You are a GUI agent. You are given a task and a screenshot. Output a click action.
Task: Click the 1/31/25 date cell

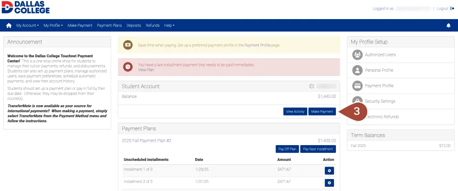202,181
